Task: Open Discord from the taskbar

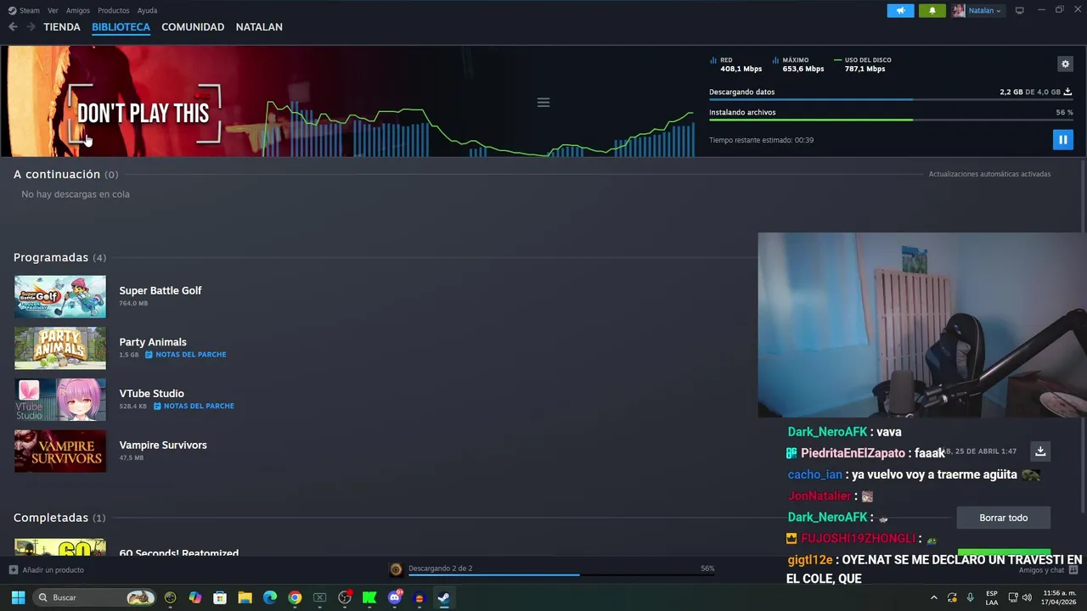Action: coord(394,597)
